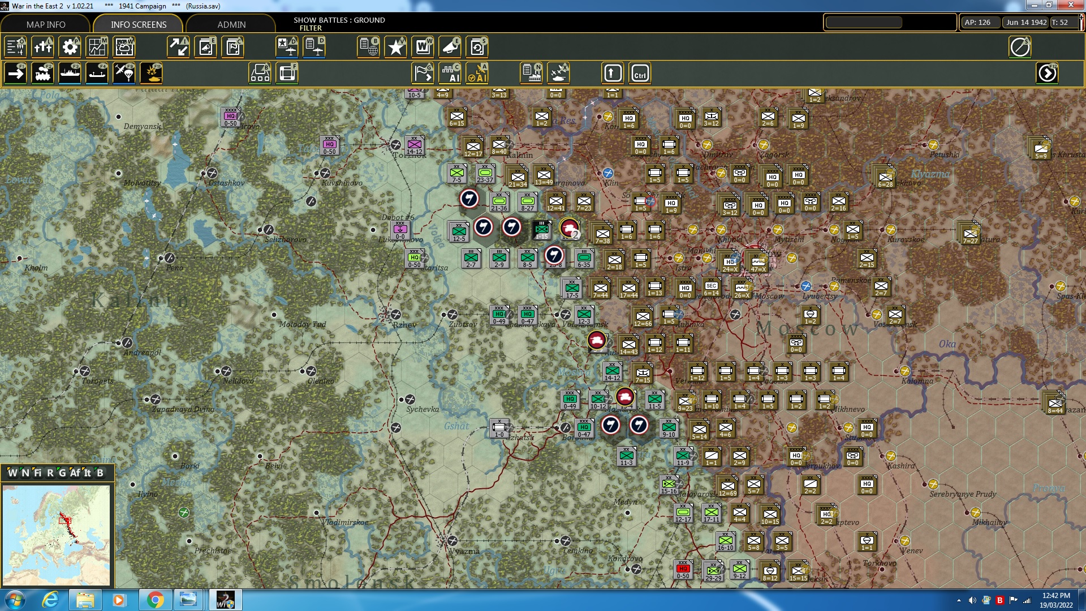
Task: Select the rail move locomotive icon (F2)
Action: click(x=42, y=73)
